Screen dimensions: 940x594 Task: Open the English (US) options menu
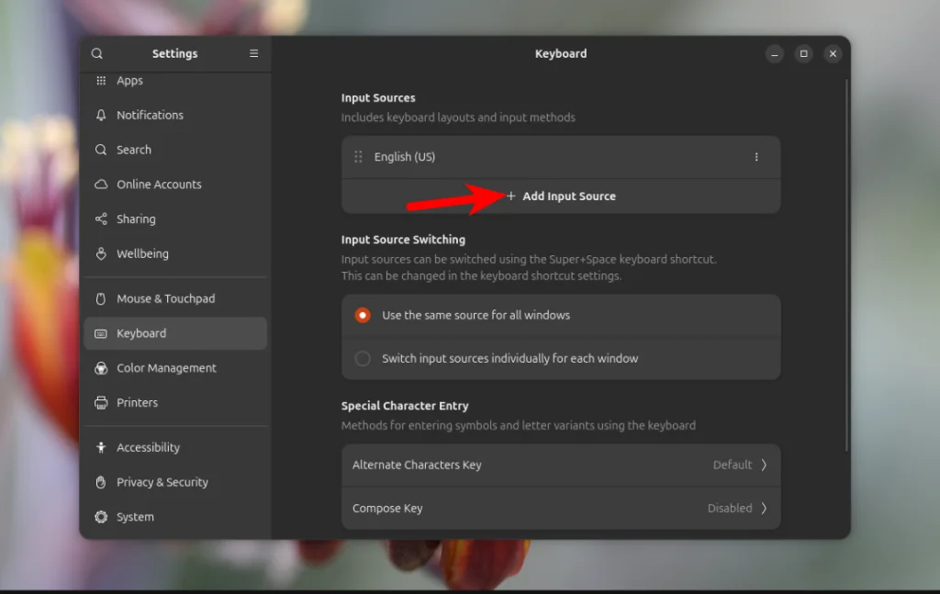point(756,156)
